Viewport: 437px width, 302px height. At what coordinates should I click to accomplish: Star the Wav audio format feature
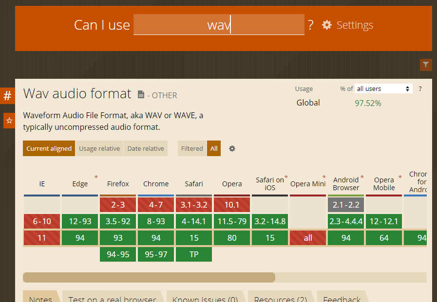pyautogui.click(x=9, y=121)
